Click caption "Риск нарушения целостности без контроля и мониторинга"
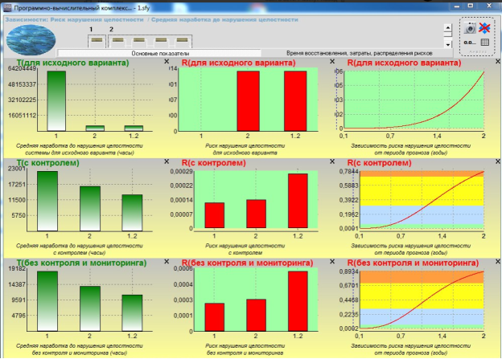 click(x=245, y=349)
